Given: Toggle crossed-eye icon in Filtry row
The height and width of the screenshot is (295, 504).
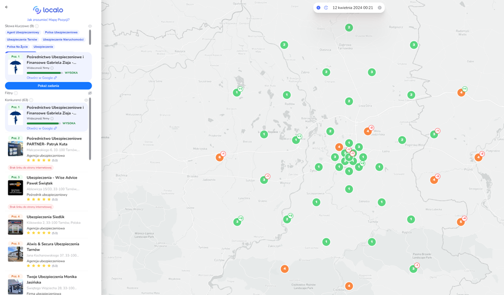Looking at the screenshot, I should click(x=90, y=93).
